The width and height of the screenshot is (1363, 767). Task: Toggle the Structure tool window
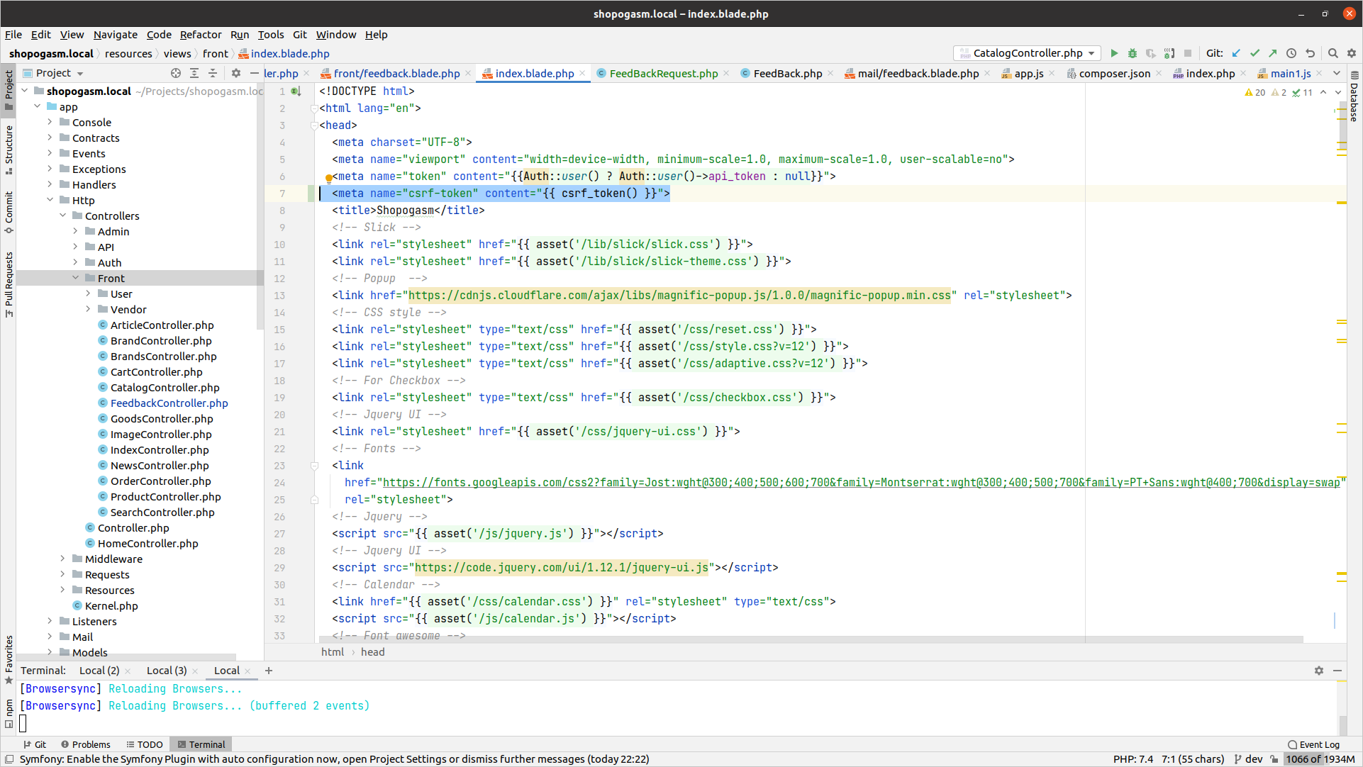[x=9, y=150]
